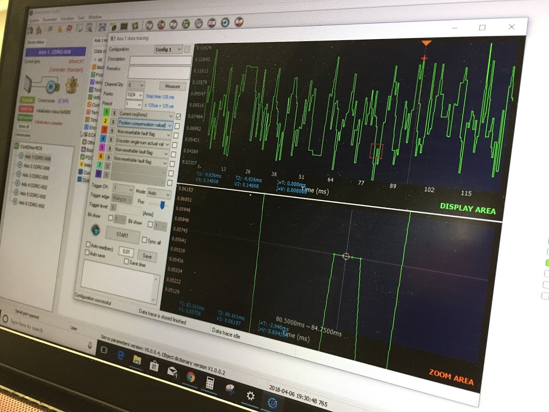The height and width of the screenshot is (412, 549).
Task: Select Axis 1 CDRC-008 in device tree
Action: pos(37,157)
